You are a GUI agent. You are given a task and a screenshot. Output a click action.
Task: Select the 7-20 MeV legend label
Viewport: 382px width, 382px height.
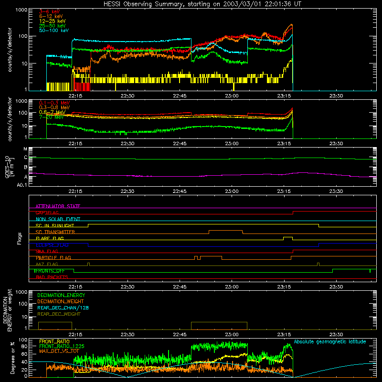click(51, 117)
